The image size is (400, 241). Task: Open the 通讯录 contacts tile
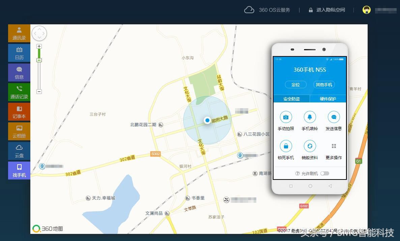pyautogui.click(x=19, y=33)
